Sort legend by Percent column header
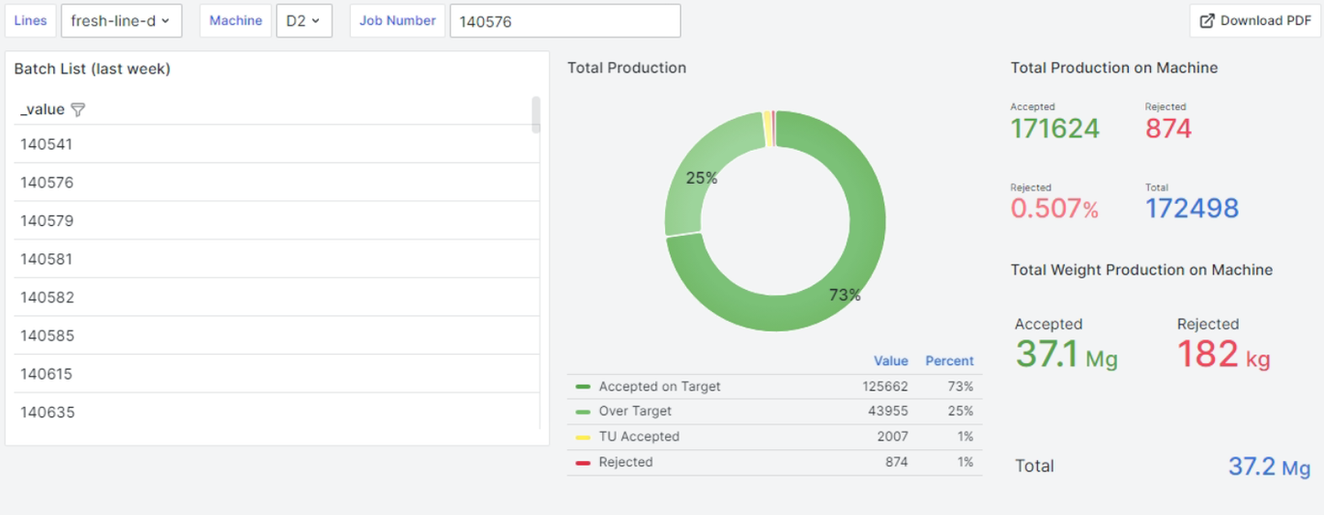This screenshot has width=1324, height=515. 949,361
